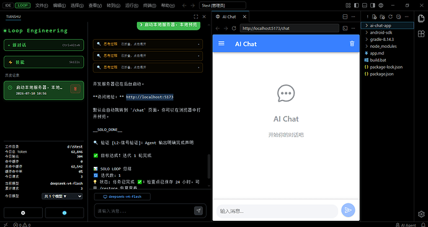Open preview tab bar more actions ellipsis
This screenshot has width=428, height=227.
point(353,17)
